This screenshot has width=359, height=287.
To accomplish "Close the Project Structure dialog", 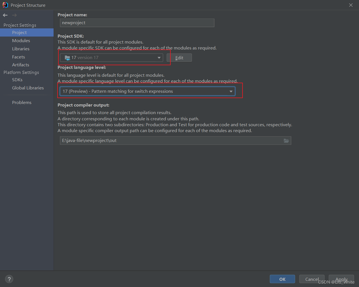I will pyautogui.click(x=351, y=5).
